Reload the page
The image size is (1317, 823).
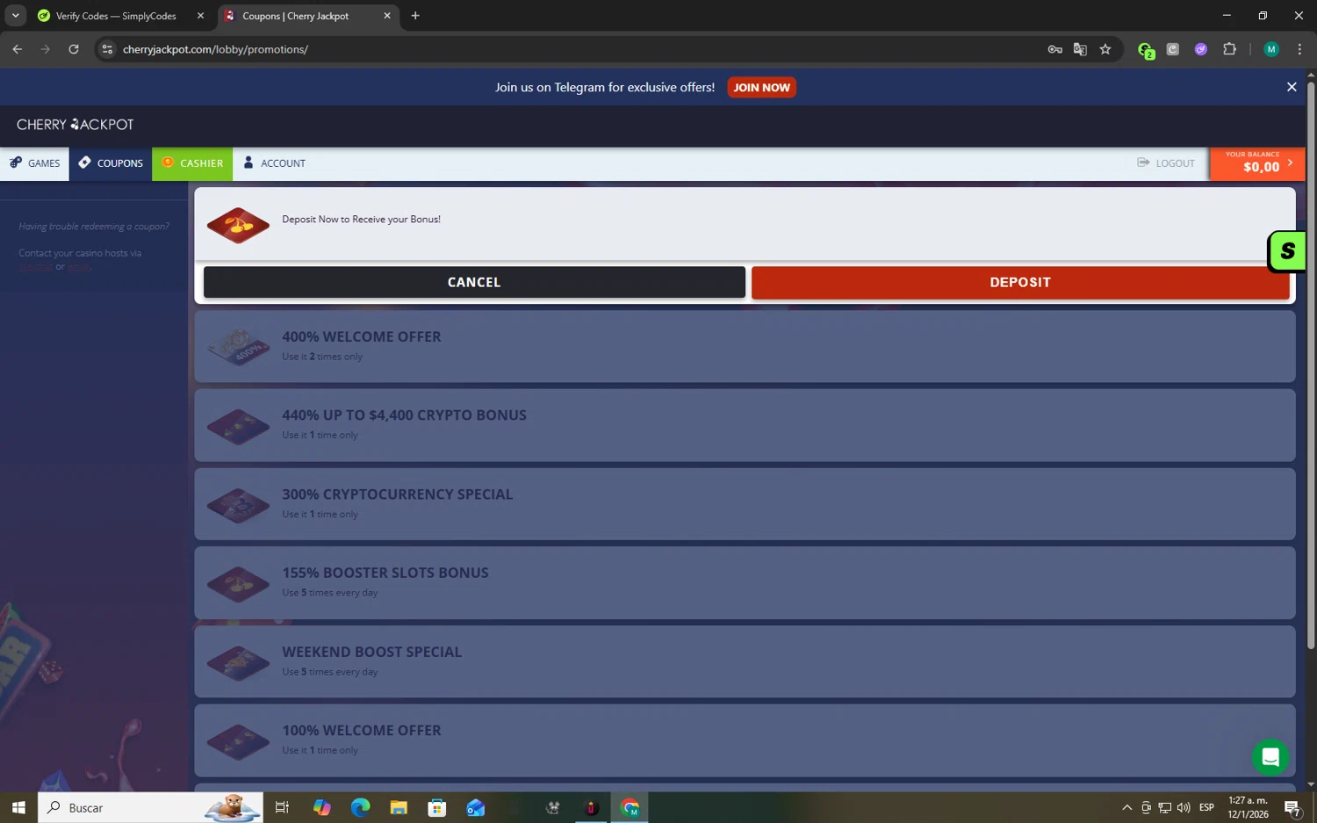pos(74,49)
